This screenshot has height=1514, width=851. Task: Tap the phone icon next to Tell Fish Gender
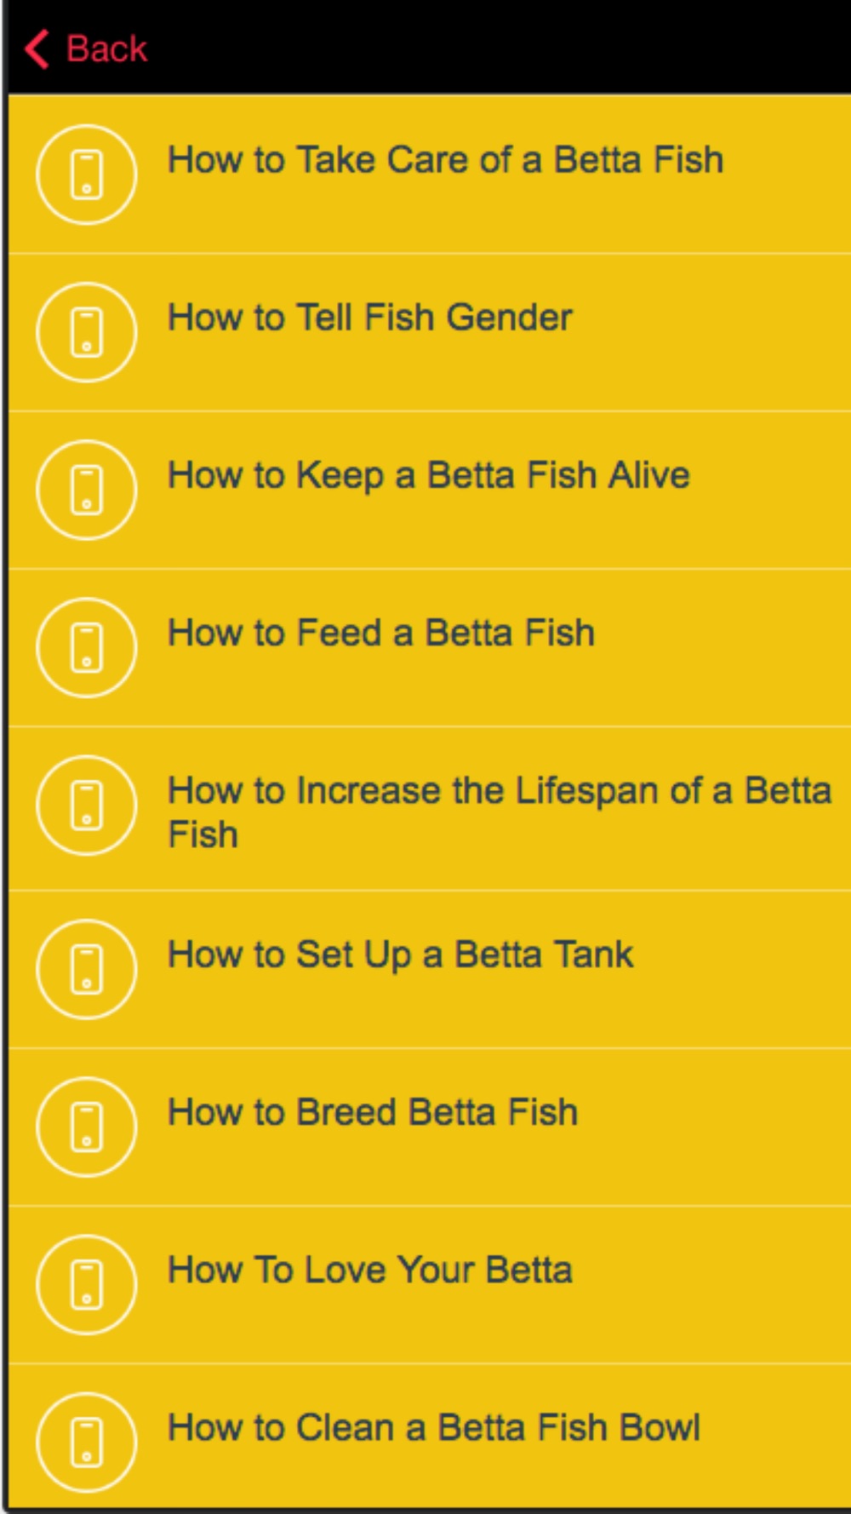[x=86, y=332]
